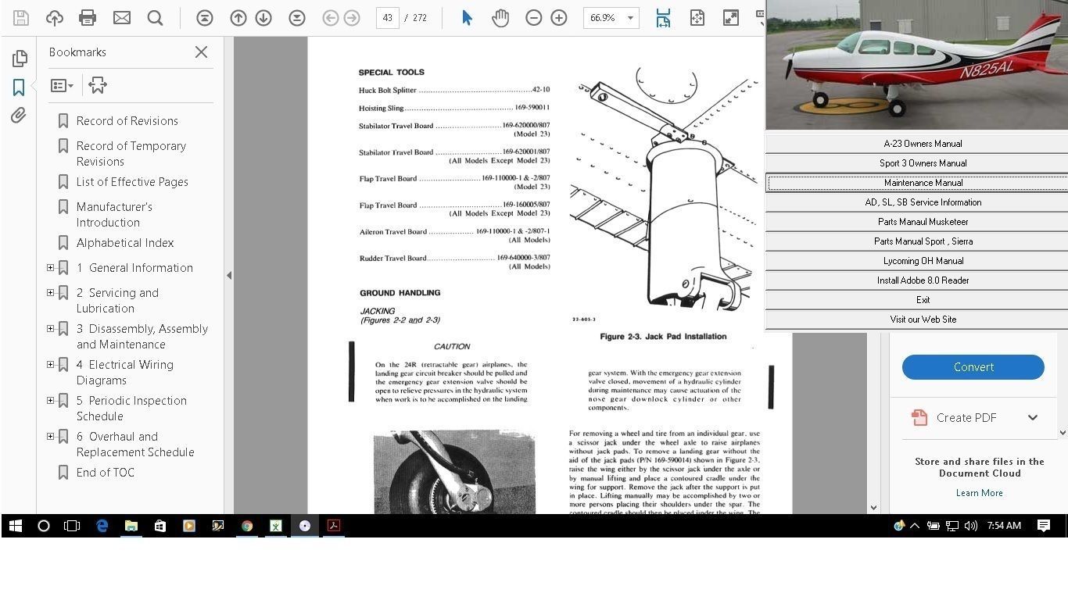1068x600 pixels.
Task: Click the find current bookmark icon
Action: [98, 85]
